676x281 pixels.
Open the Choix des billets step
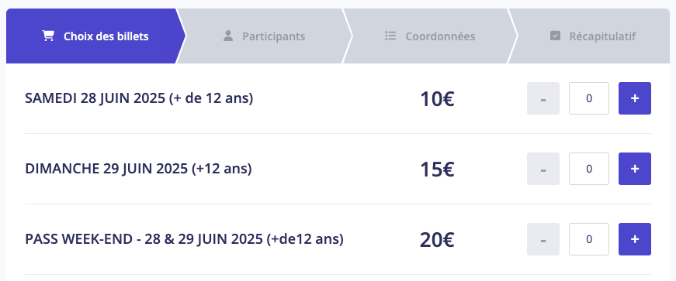pos(95,36)
